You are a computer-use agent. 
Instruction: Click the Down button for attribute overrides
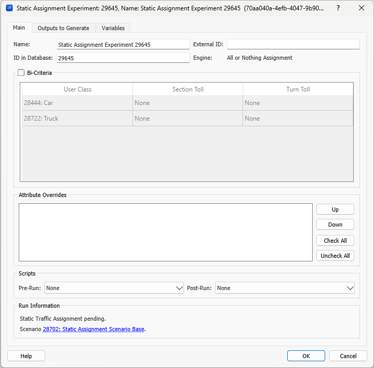[x=335, y=225]
